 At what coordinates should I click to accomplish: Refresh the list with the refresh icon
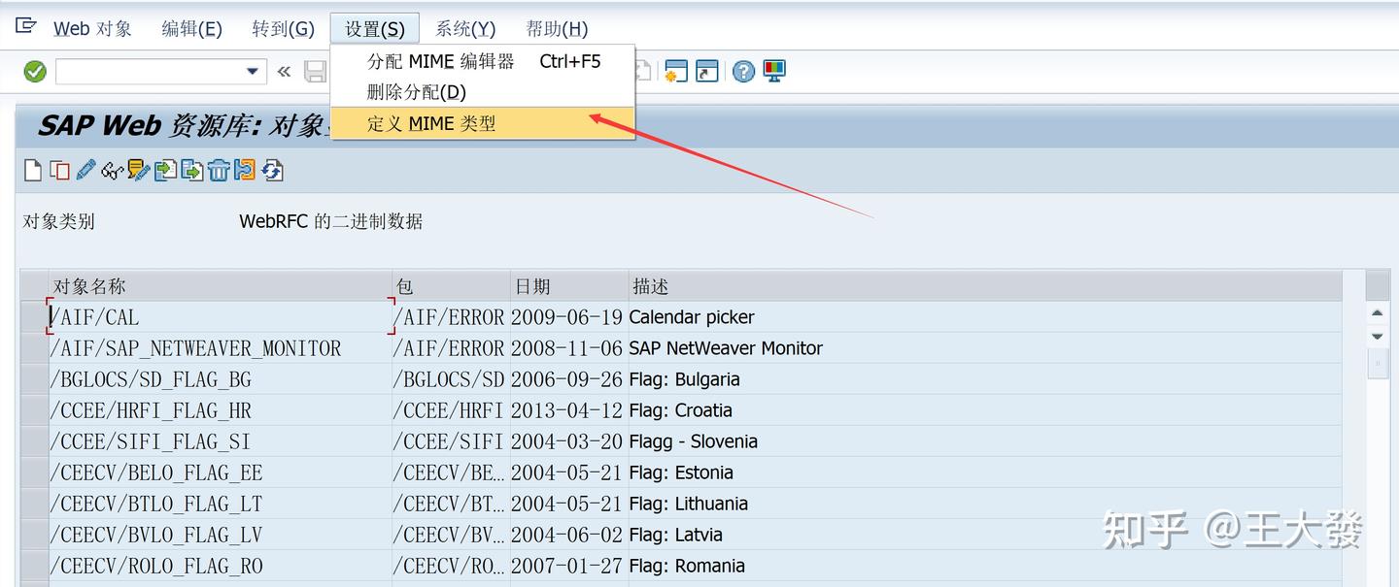[272, 170]
